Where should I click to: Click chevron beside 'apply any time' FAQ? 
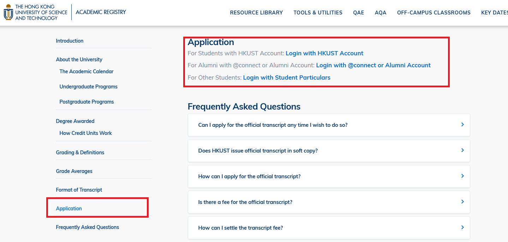click(462, 124)
